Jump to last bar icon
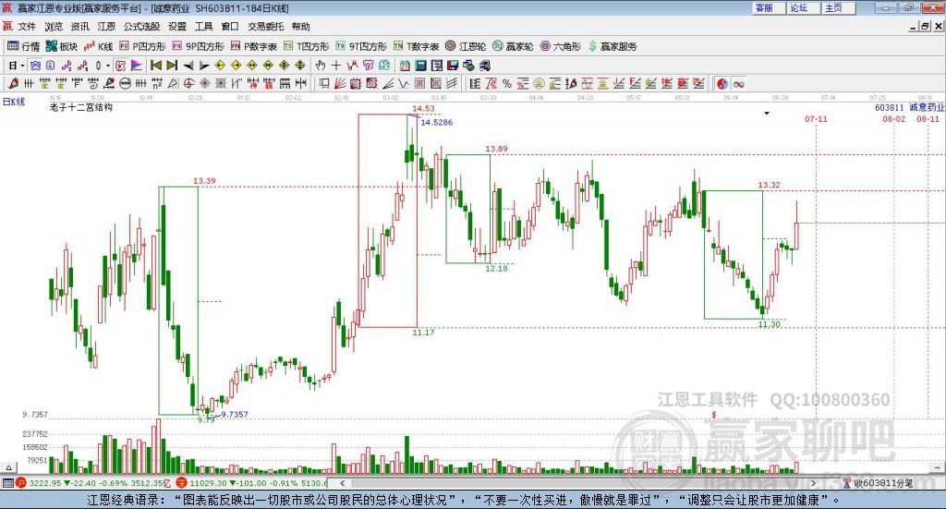The height and width of the screenshot is (509, 946). click(x=172, y=66)
